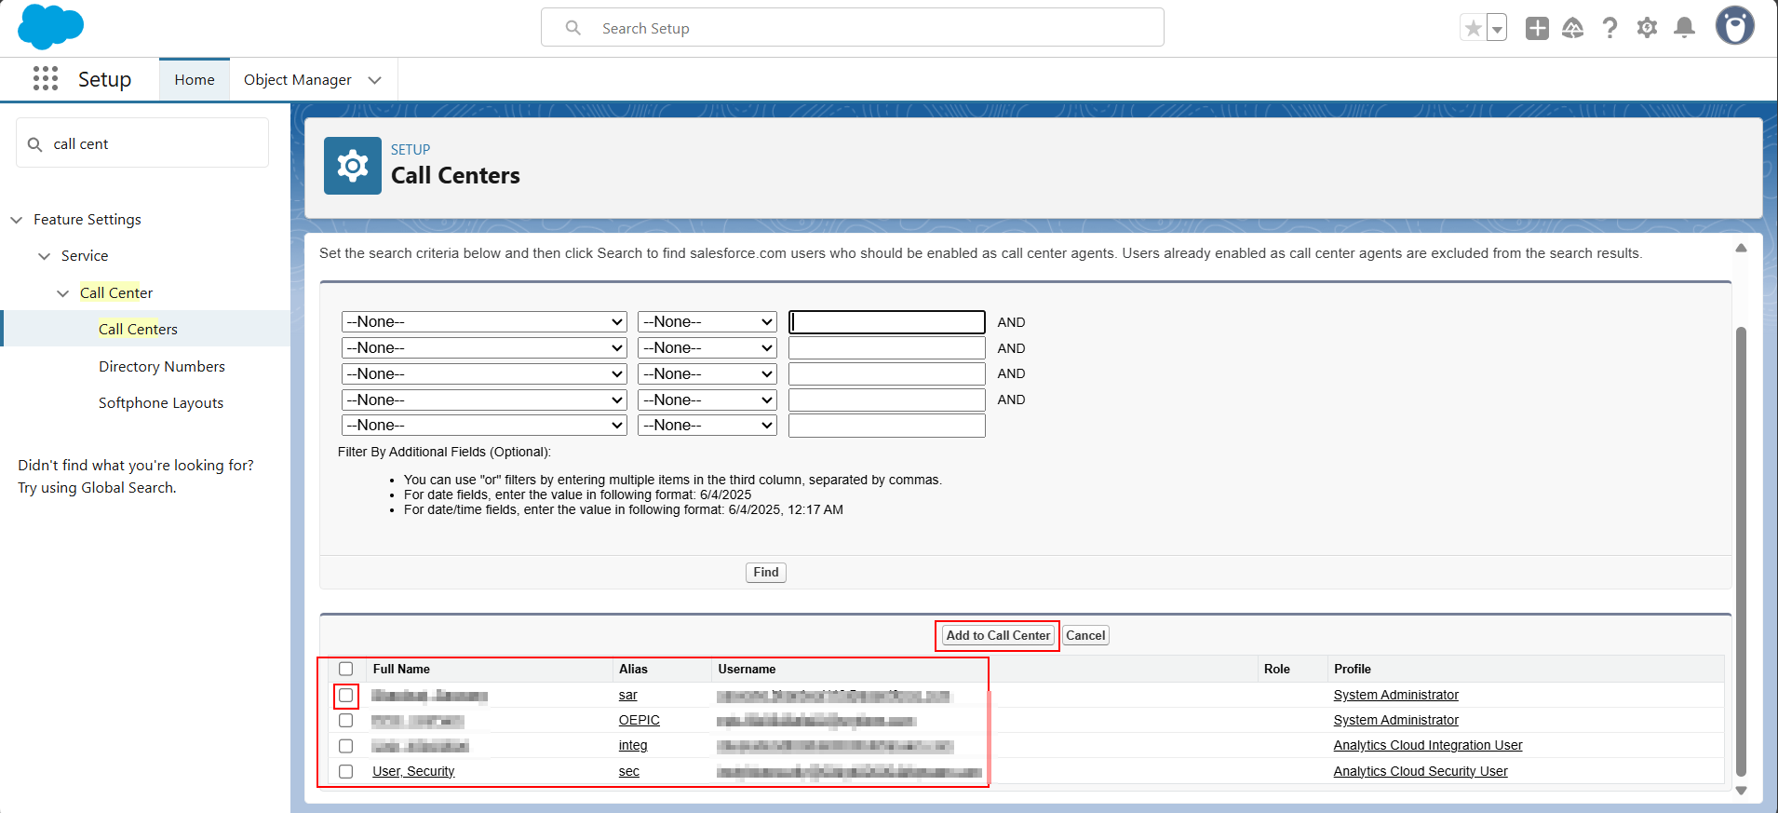Focus the Search Setup field
The width and height of the screenshot is (1778, 813).
click(x=853, y=28)
